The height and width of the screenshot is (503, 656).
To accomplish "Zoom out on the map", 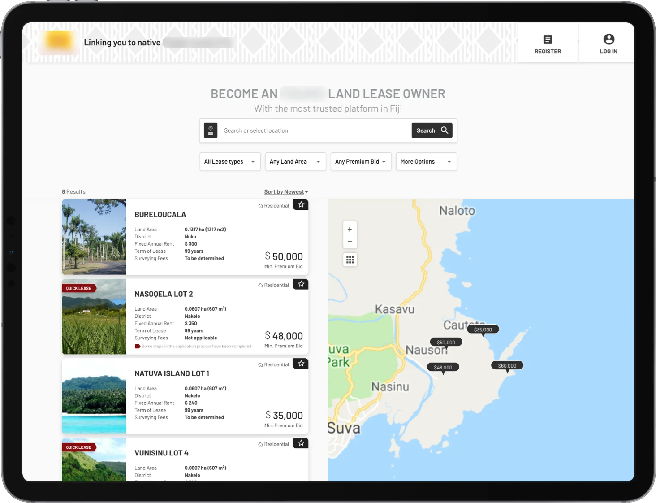I will click(350, 241).
